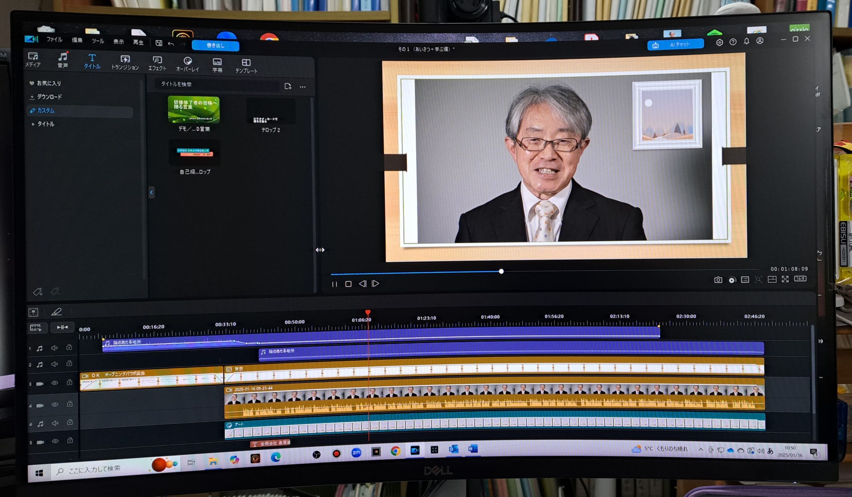
Task: Hide video track 3
Action: pos(55,383)
